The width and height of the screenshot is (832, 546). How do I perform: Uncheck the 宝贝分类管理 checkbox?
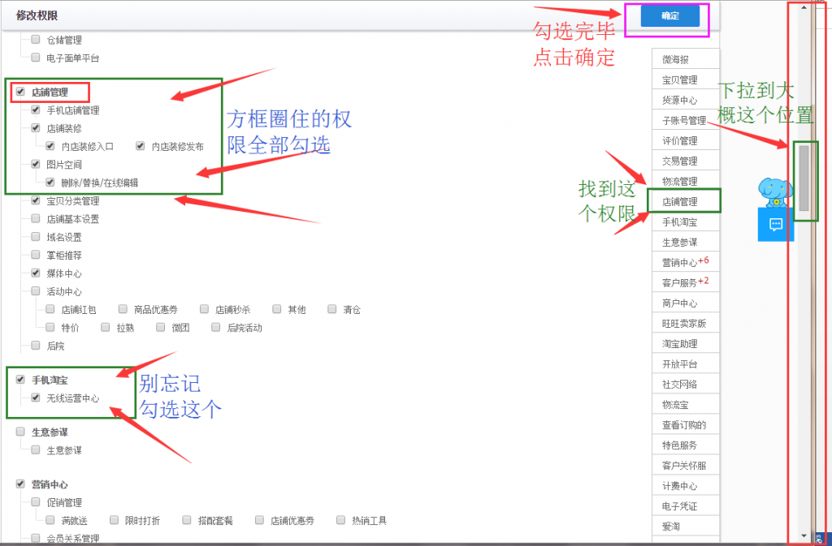tap(36, 200)
